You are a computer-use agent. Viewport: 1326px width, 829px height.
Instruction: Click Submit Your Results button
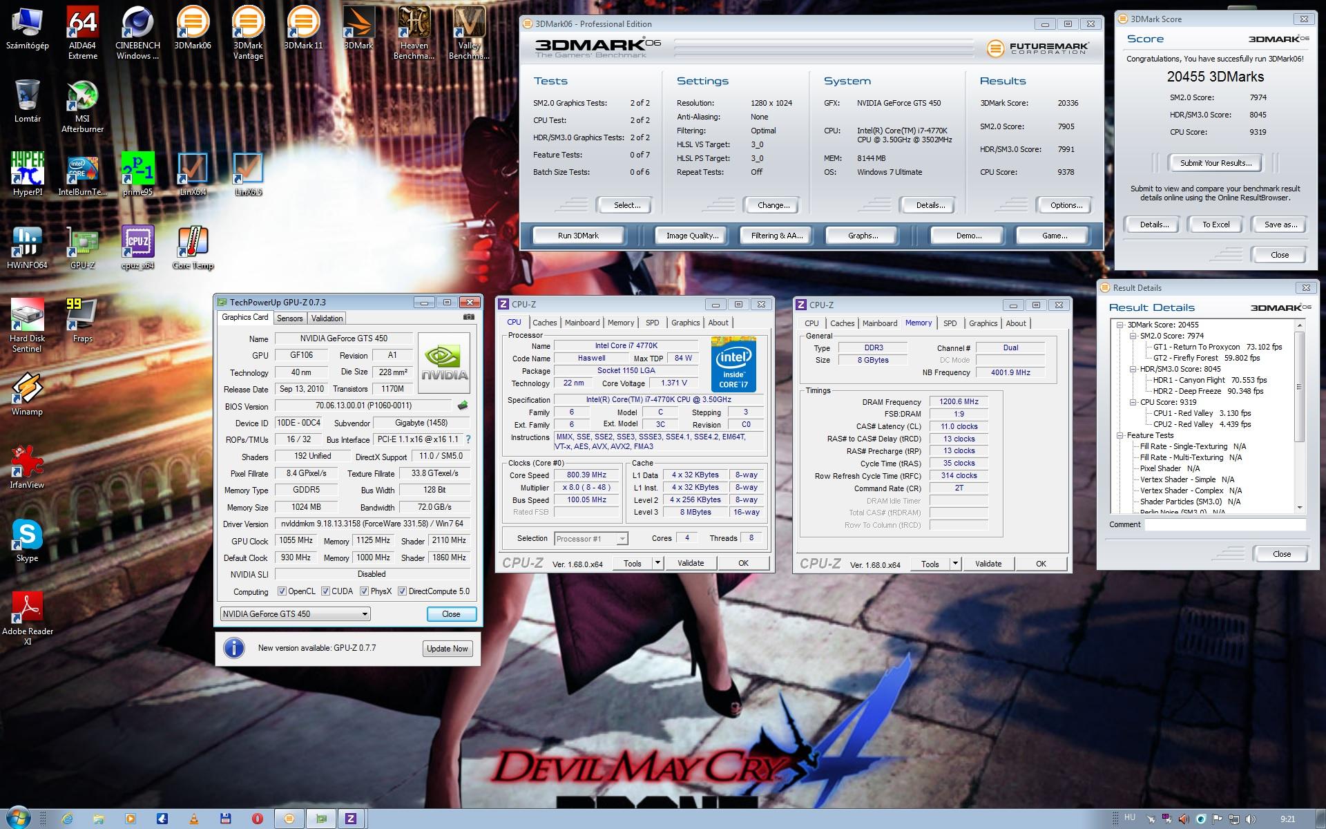pos(1215,163)
